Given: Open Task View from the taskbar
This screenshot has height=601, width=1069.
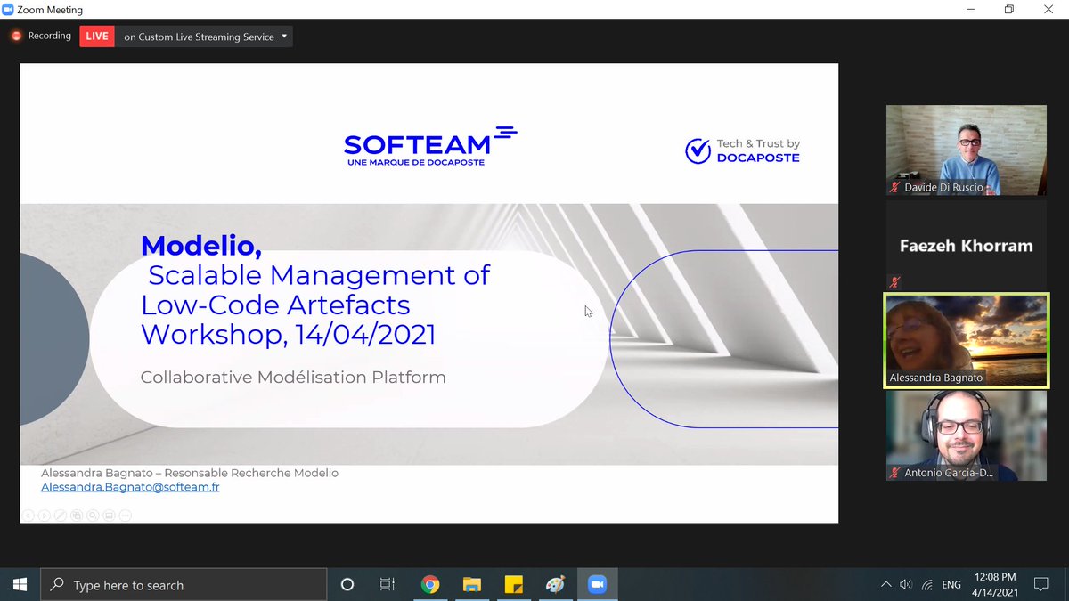Looking at the screenshot, I should click(x=388, y=584).
